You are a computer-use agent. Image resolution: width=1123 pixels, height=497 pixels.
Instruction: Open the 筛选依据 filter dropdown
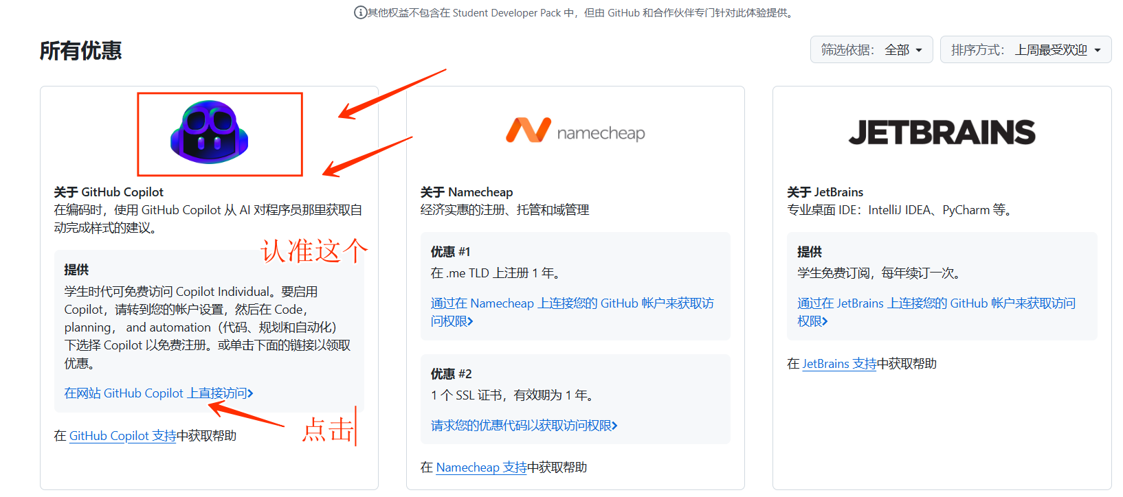871,50
